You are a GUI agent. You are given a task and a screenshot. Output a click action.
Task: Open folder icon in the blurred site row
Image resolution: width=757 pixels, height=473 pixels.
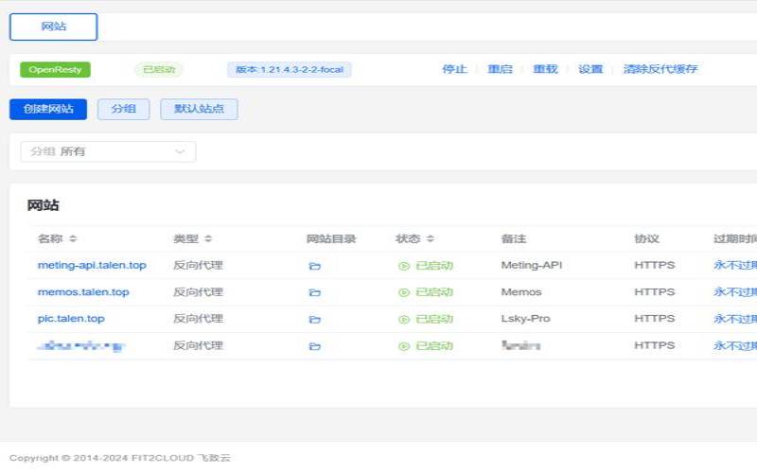pyautogui.click(x=314, y=346)
